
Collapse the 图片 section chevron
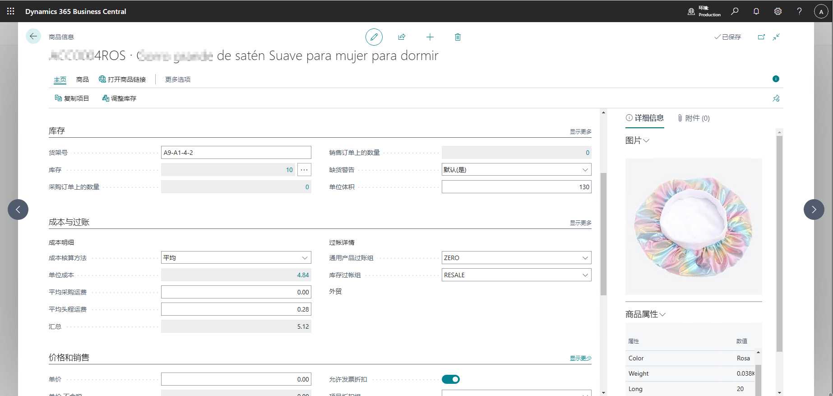coord(646,140)
